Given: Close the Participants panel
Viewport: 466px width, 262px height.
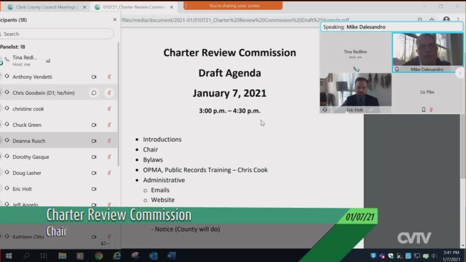Looking at the screenshot, I should pyautogui.click(x=114, y=19).
